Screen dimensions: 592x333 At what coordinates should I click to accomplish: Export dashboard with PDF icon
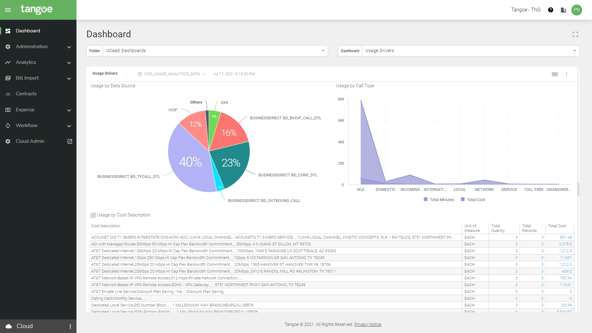click(555, 74)
